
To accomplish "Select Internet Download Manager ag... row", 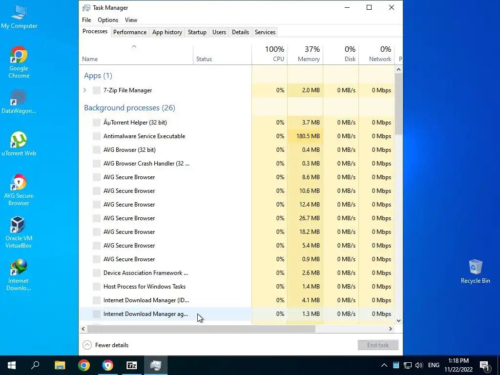I will (237, 314).
